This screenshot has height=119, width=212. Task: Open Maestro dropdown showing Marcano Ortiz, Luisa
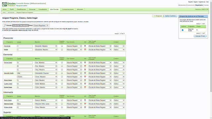click(46, 104)
